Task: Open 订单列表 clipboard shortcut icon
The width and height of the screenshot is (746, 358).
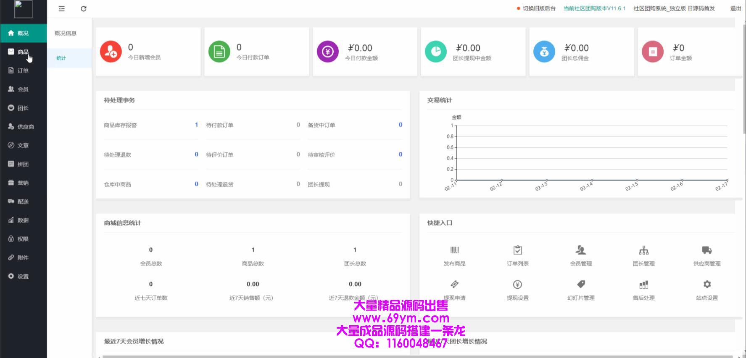Action: (x=517, y=250)
